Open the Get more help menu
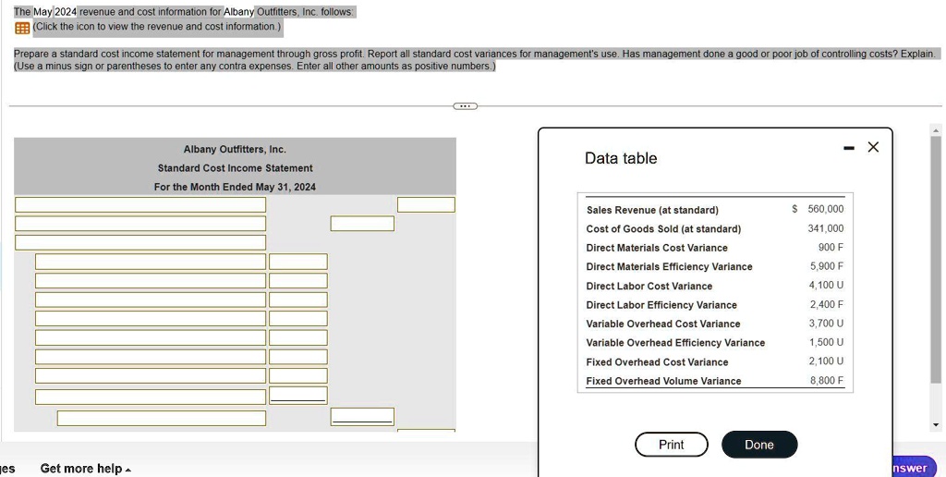The image size is (946, 477). (x=85, y=469)
